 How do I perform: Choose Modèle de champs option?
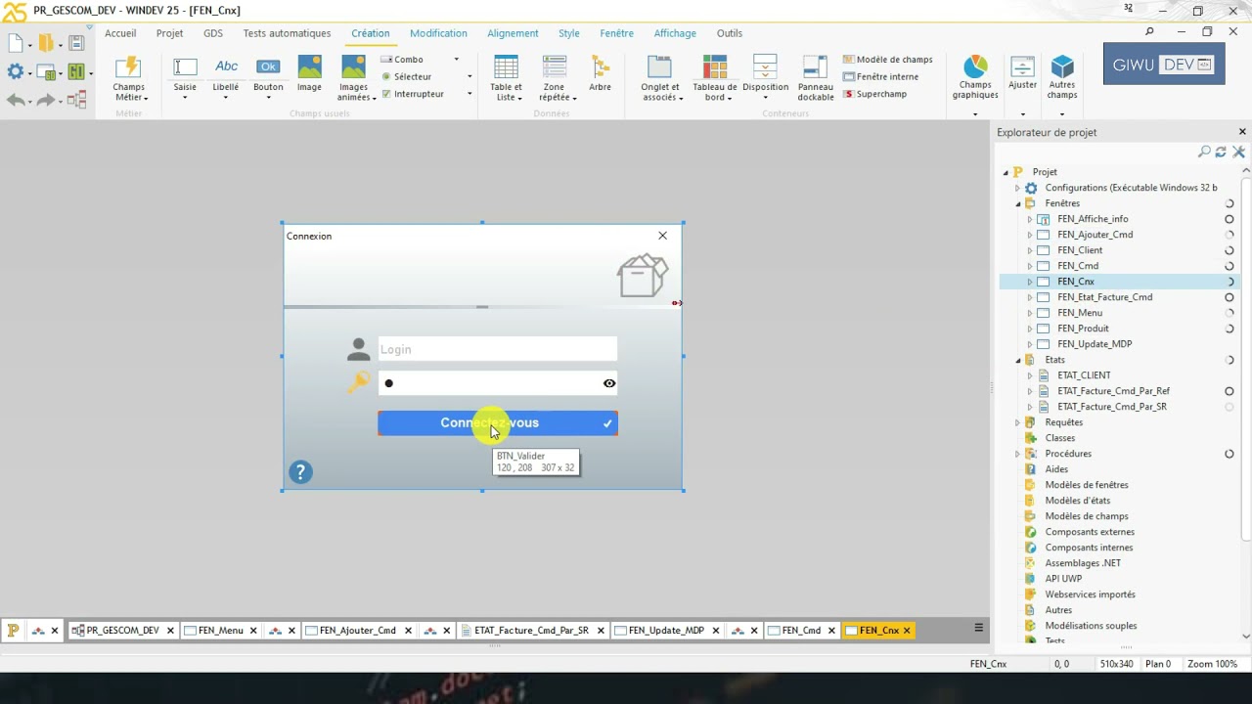pyautogui.click(x=887, y=60)
